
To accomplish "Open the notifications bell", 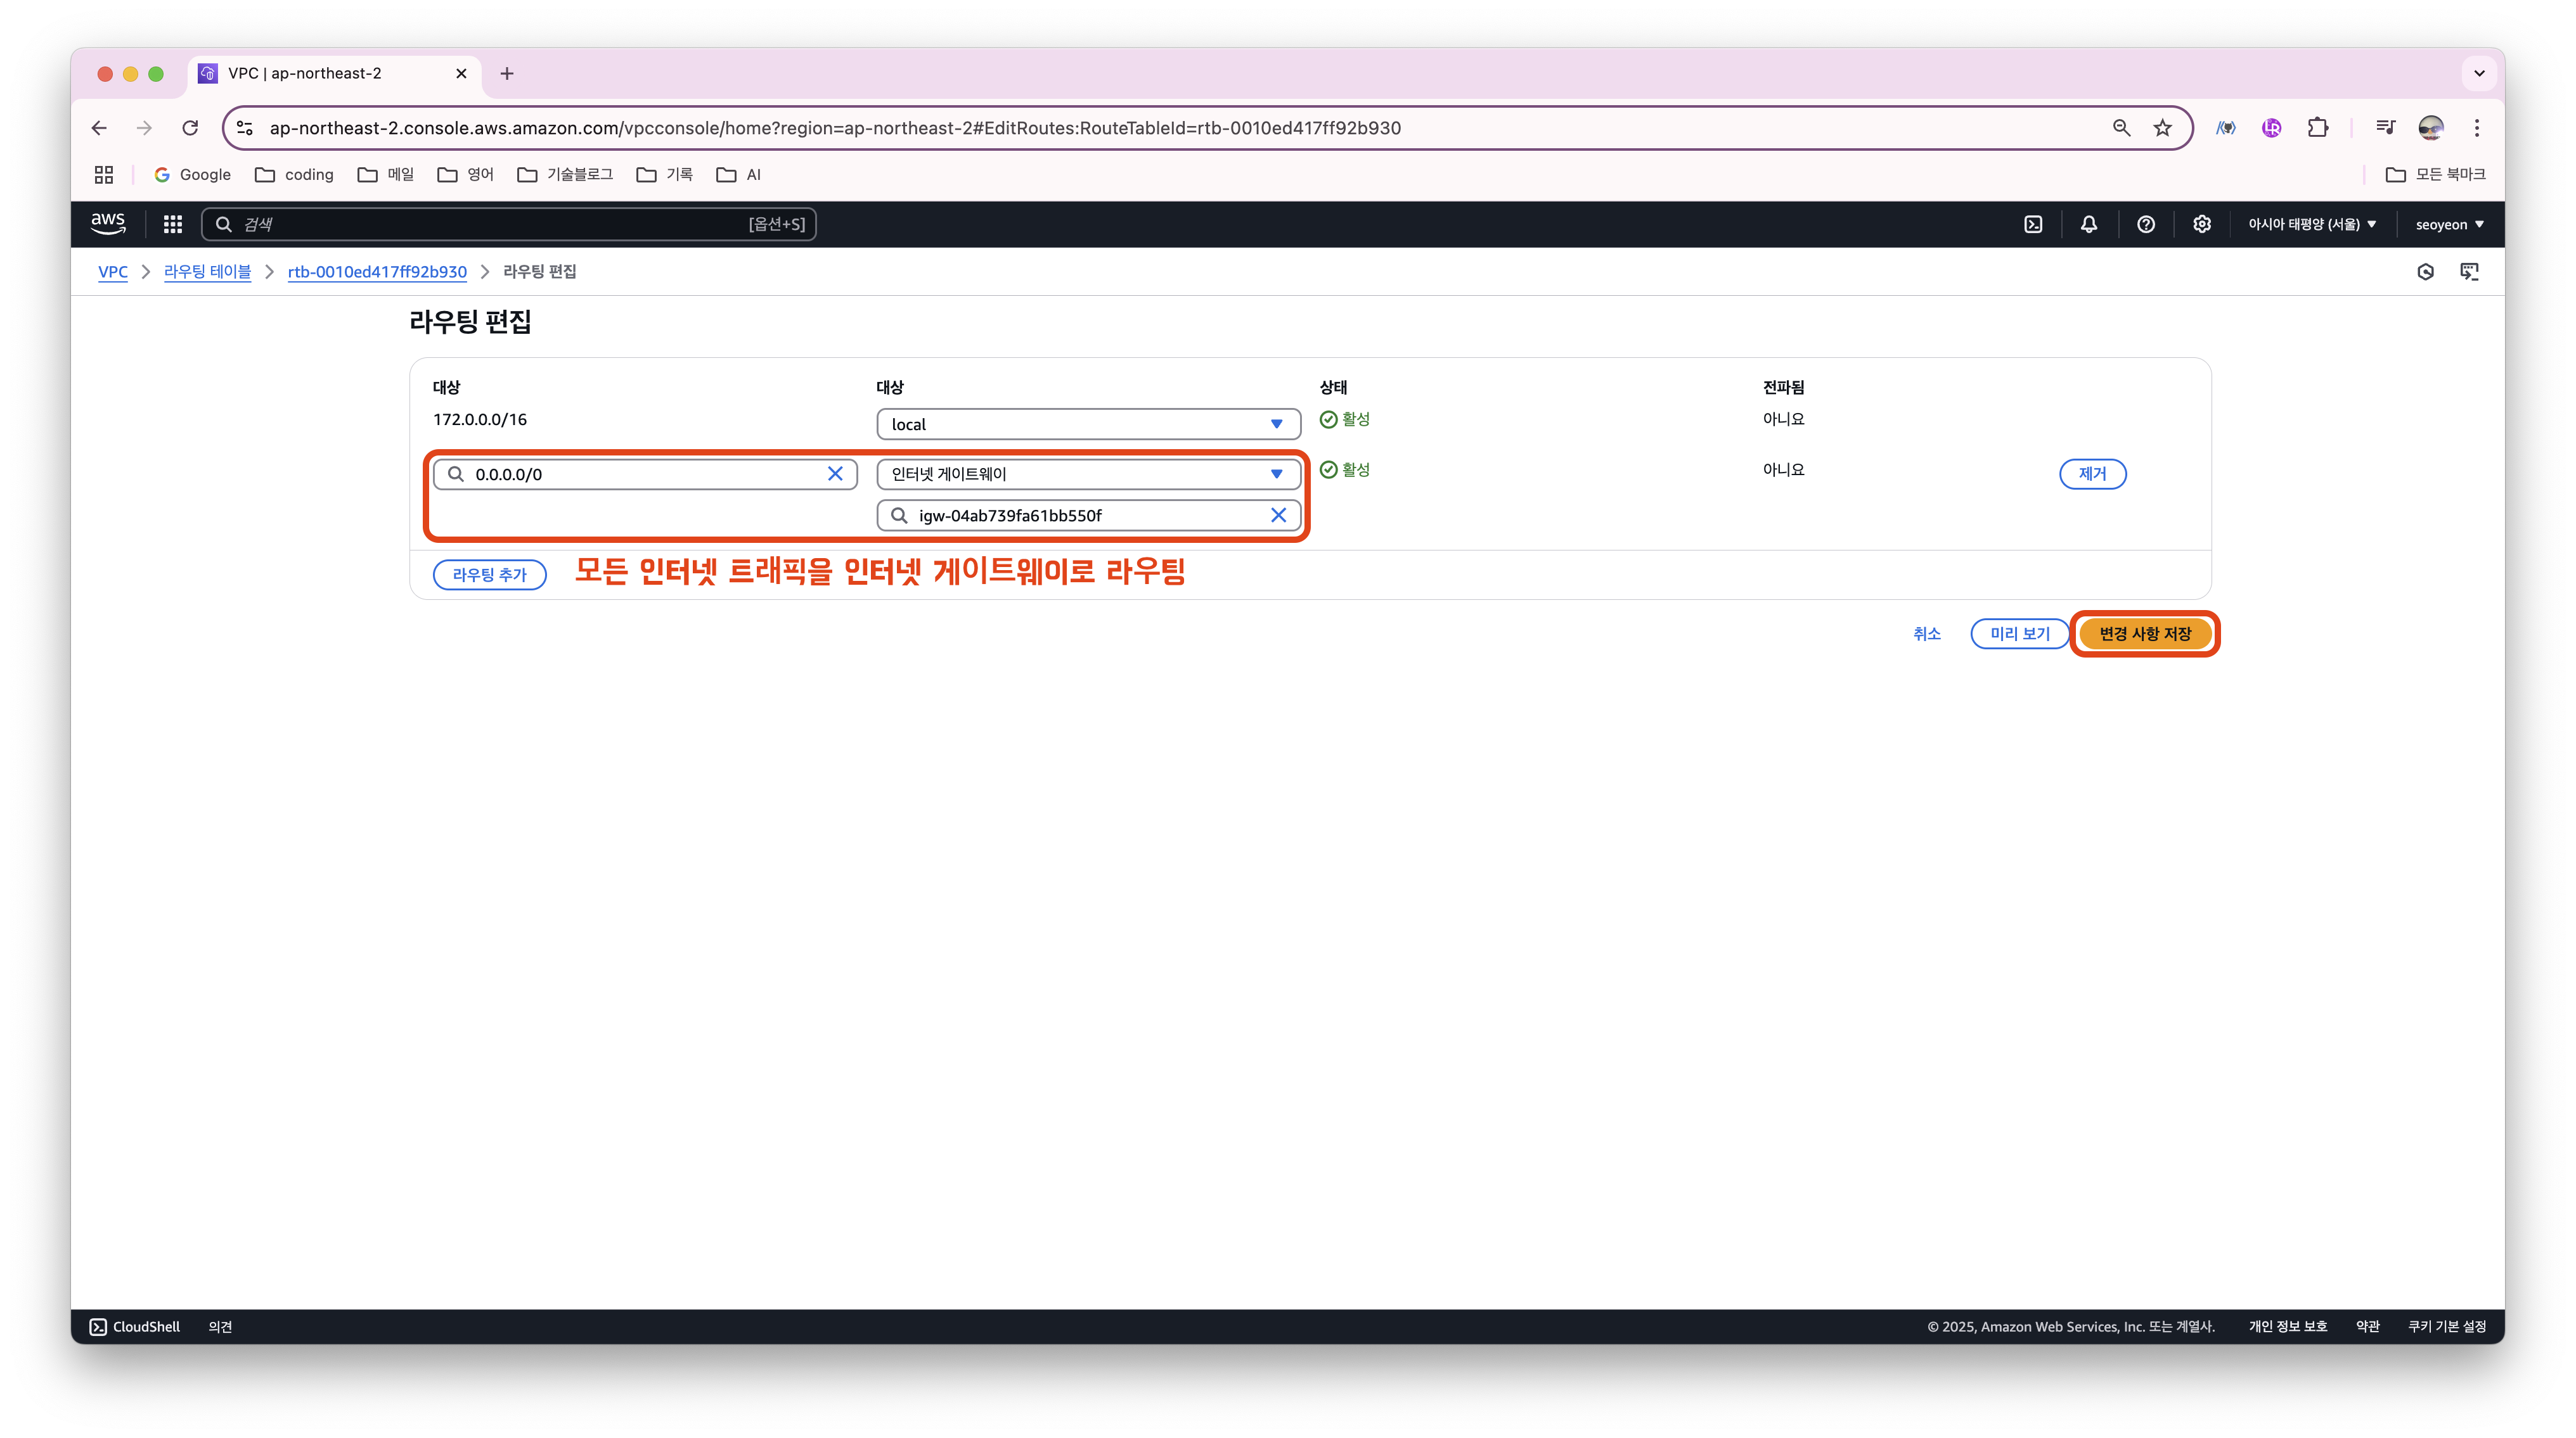I will click(2089, 224).
